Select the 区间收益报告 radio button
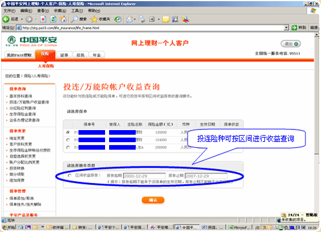Viewport: 321px width, 232px height. 70,176
